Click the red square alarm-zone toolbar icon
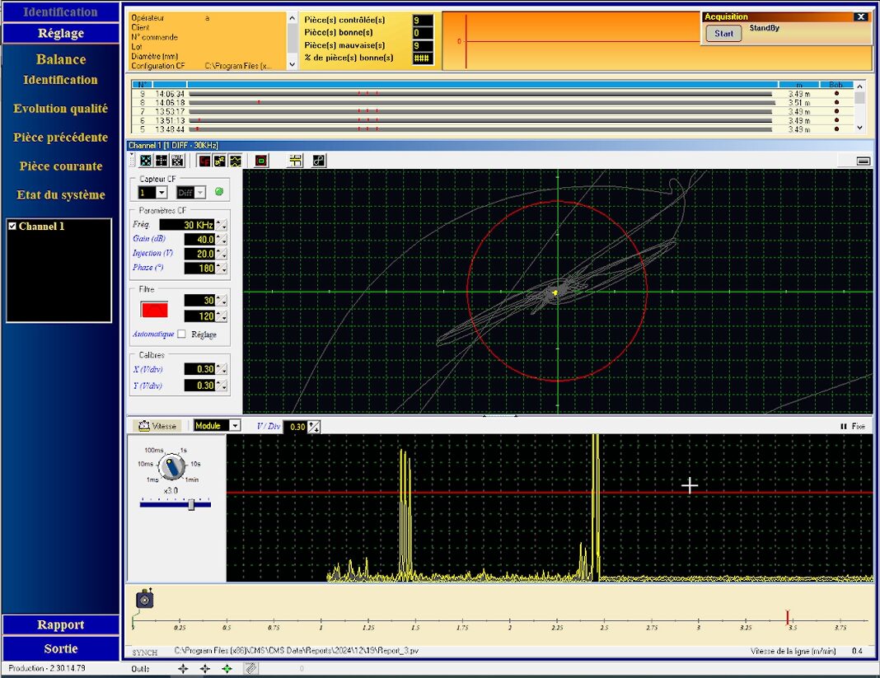The width and height of the screenshot is (880, 678). point(261,161)
